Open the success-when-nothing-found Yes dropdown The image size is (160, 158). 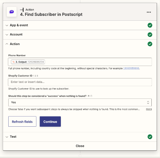[x=80, y=102]
